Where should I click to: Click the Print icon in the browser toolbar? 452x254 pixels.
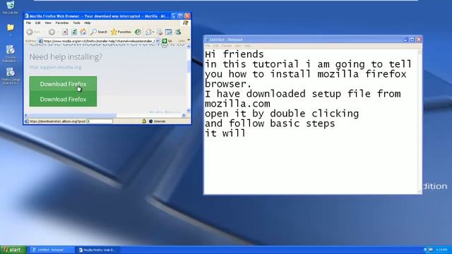pyautogui.click(x=160, y=32)
